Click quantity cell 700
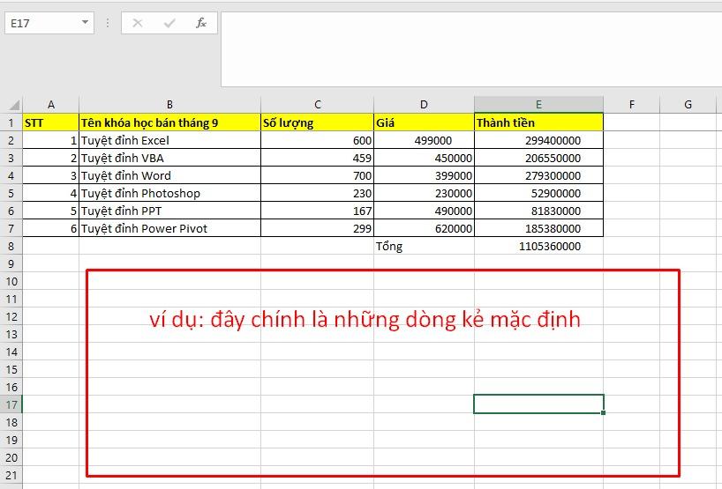The height and width of the screenshot is (489, 722). coord(317,175)
